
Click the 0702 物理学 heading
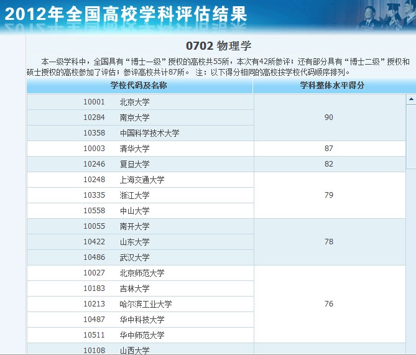click(x=219, y=46)
